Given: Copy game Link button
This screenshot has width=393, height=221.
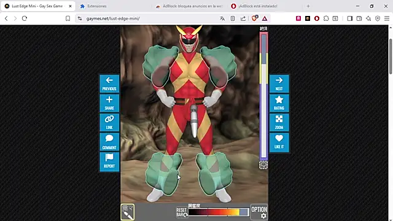Looking at the screenshot, I should [x=109, y=122].
